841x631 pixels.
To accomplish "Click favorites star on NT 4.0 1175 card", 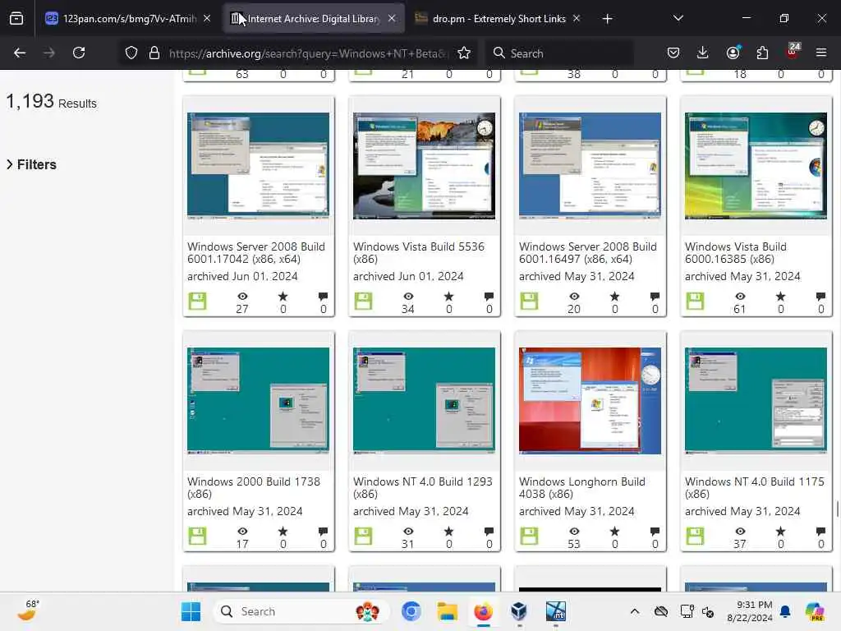I will coord(780,532).
